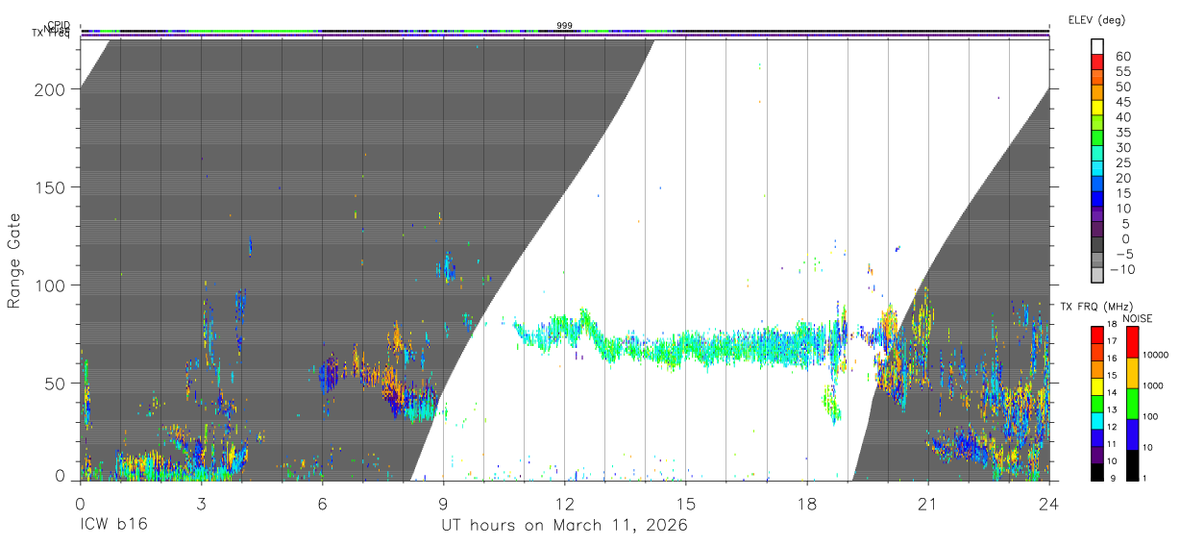The height and width of the screenshot is (545, 1180).
Task: Click the "UT hours on March 11, 2026" axis title
Action: point(565,525)
